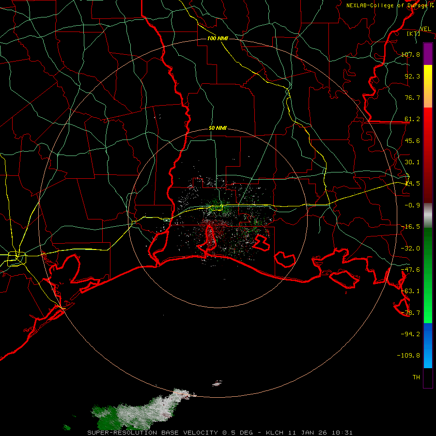Viewport: 436px width, 436px height.
Task: Pick the yellow-orange segment of velocity scale
Action: point(428,86)
